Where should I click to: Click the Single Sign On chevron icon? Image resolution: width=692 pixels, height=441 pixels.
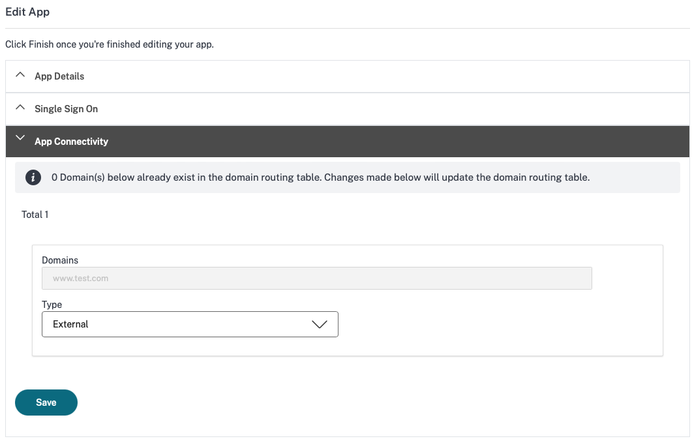[x=20, y=108]
